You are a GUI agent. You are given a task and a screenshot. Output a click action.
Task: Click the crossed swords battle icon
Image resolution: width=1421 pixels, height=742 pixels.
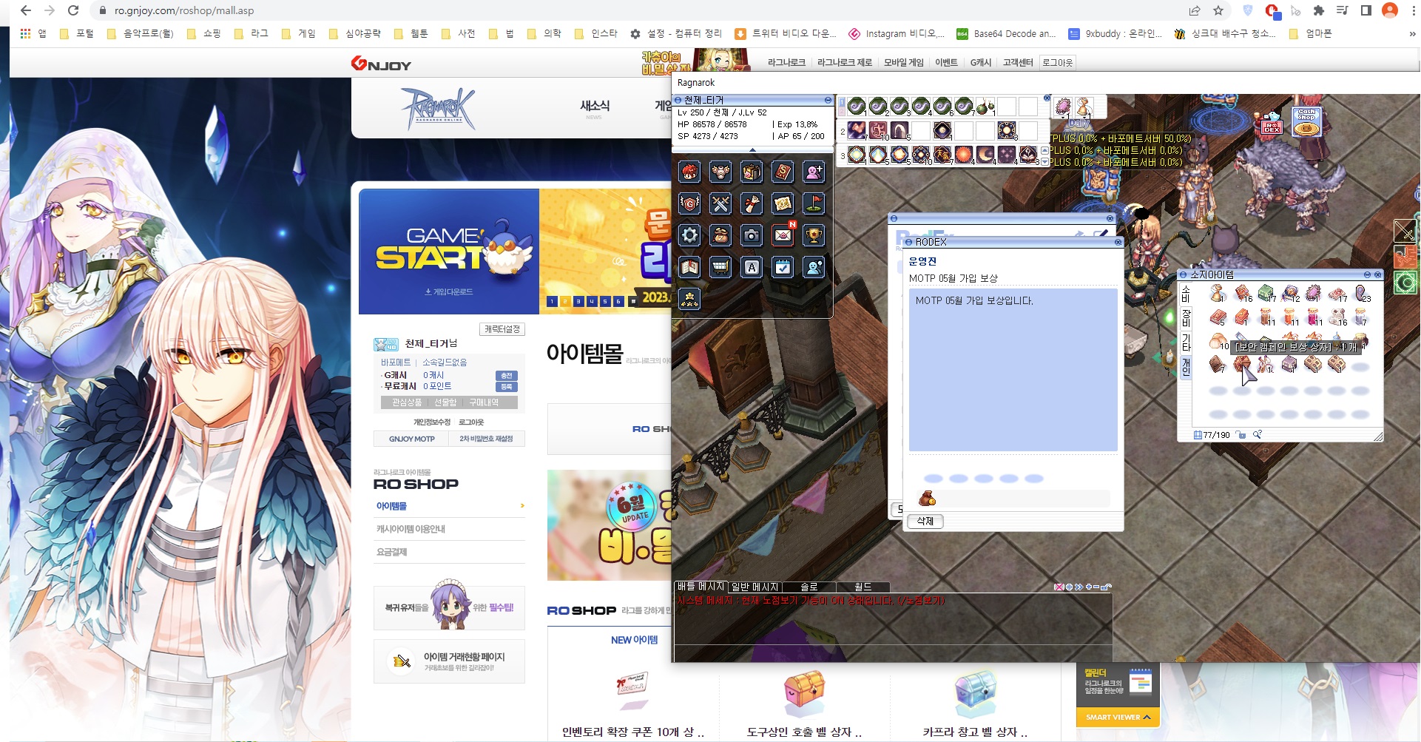pyautogui.click(x=720, y=203)
